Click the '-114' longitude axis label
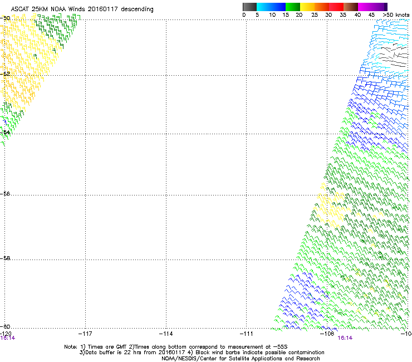This screenshot has width=412, height=362. [166, 334]
